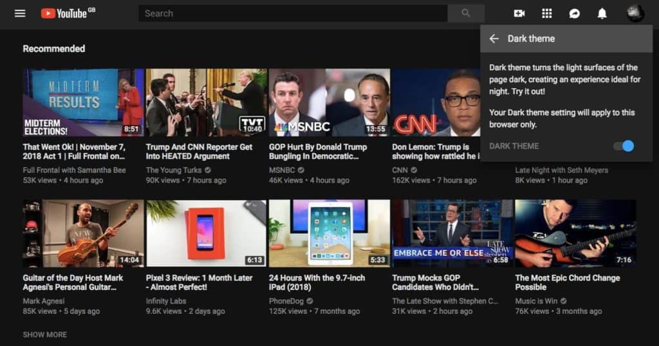Click SHOW MORE under Recommended

point(44,334)
